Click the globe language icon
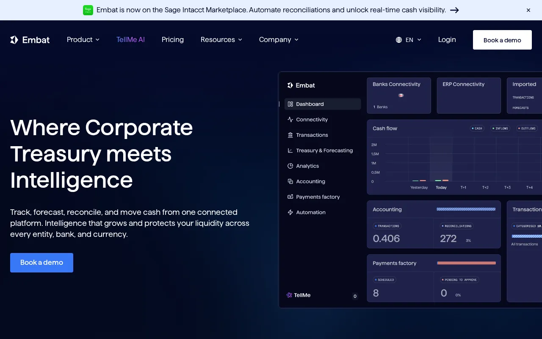This screenshot has width=542, height=339. 399,40
